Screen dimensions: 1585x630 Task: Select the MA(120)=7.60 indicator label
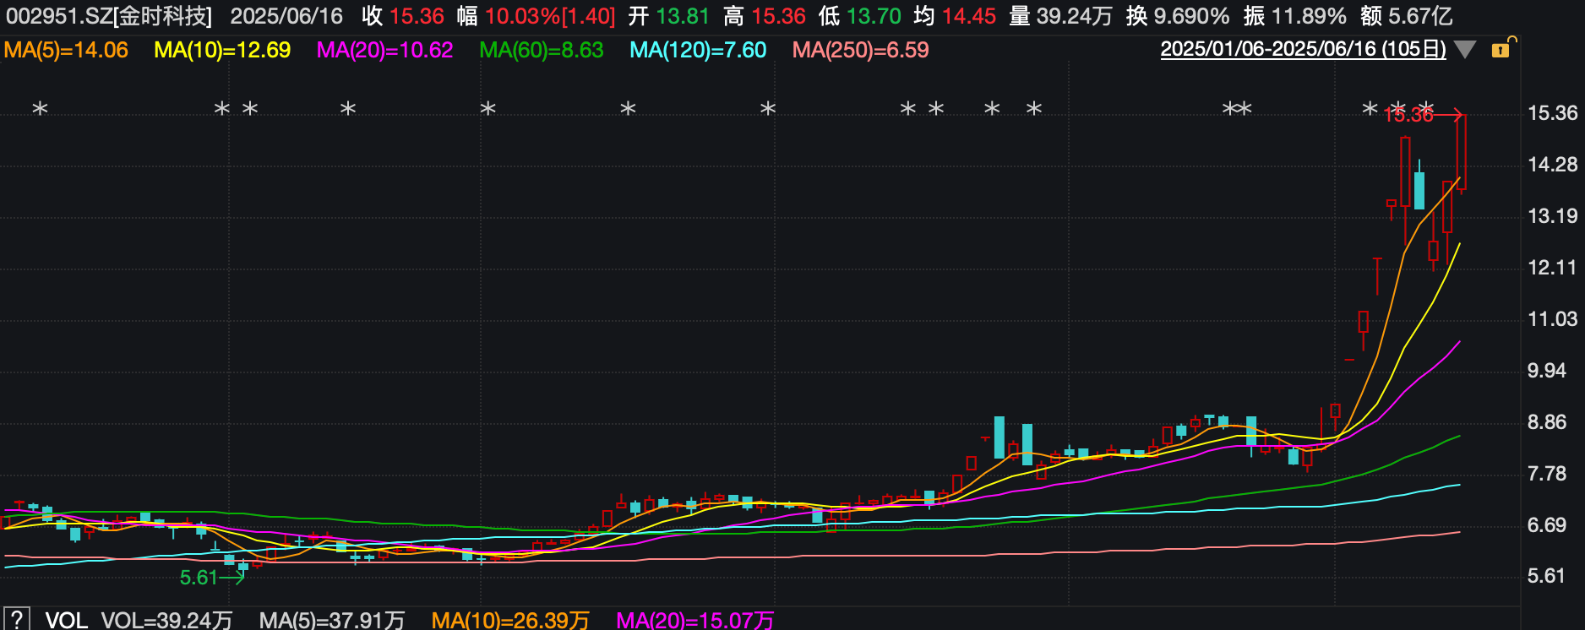[698, 50]
